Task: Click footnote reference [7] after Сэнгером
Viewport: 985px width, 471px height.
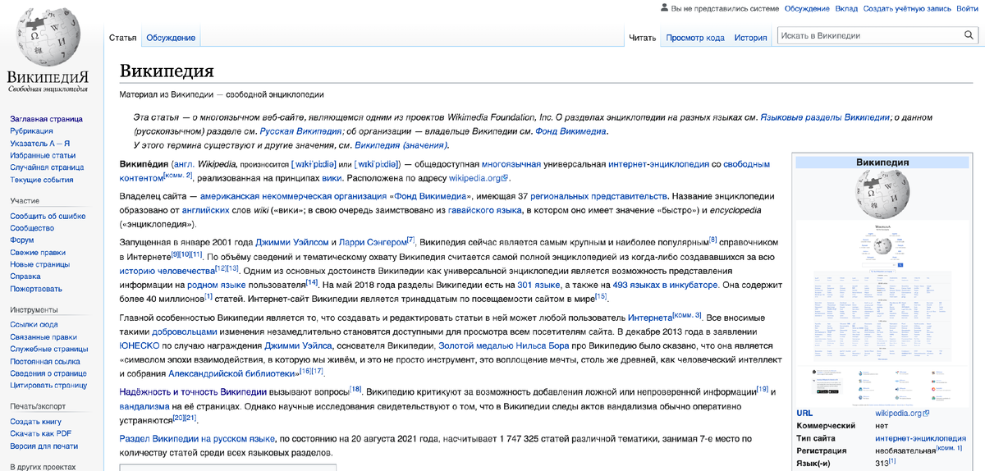Action: 411,240
